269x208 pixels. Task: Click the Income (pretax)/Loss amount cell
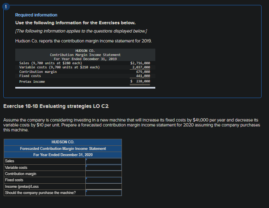click(104, 187)
